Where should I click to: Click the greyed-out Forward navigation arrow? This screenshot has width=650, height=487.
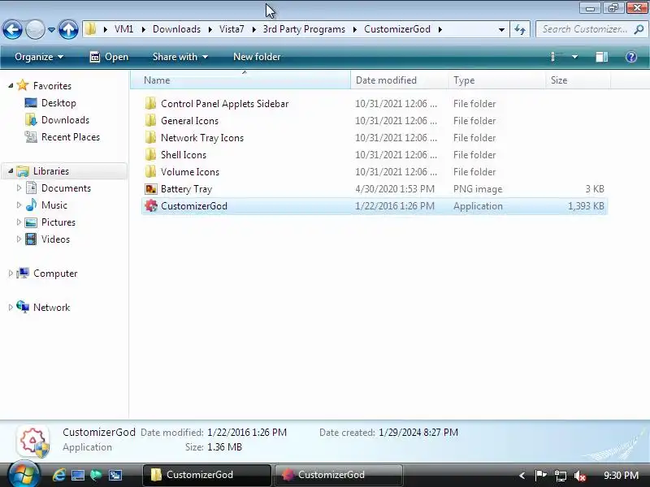[x=35, y=29]
